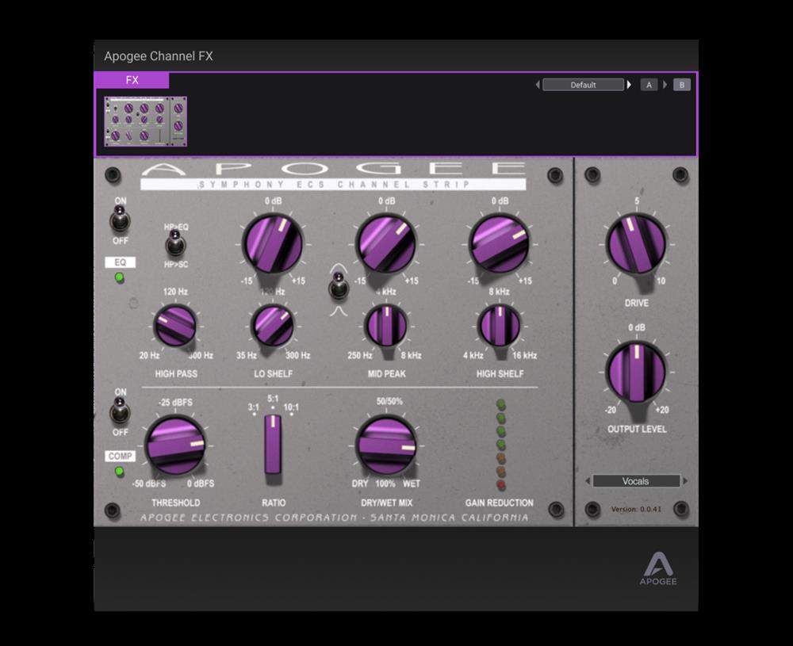This screenshot has width=793, height=646.
Task: Click the 'DRIVE' label
Action: pos(636,304)
